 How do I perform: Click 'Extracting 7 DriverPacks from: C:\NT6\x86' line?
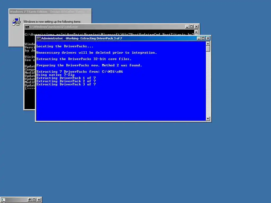pyautogui.click(x=79, y=72)
